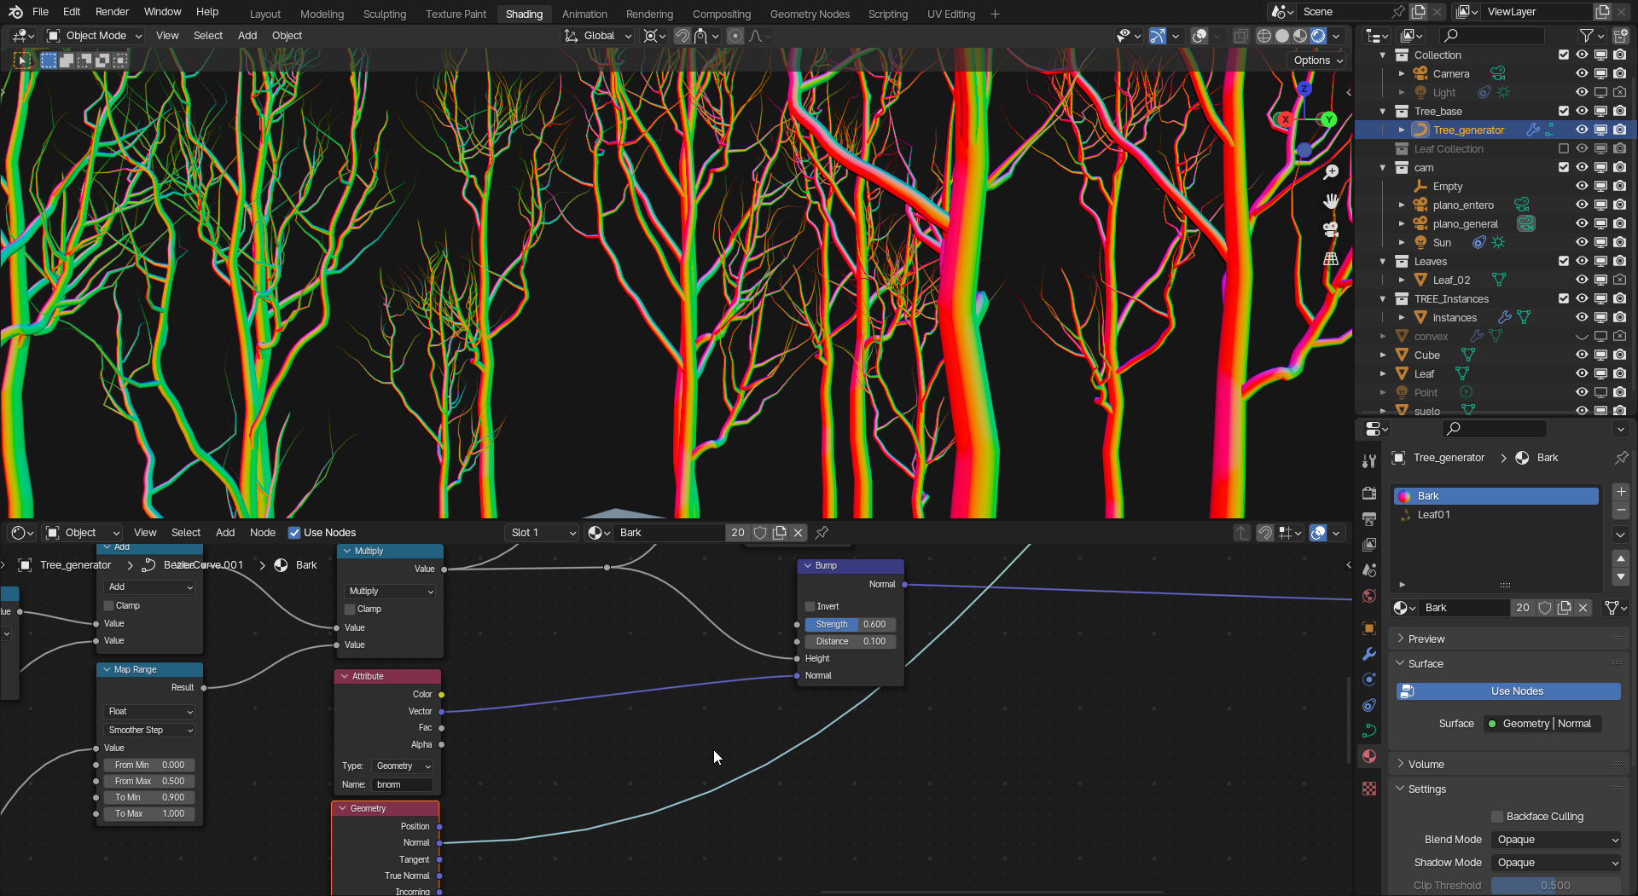
Task: Select Tree_generator in the outliner
Action: coord(1468,130)
